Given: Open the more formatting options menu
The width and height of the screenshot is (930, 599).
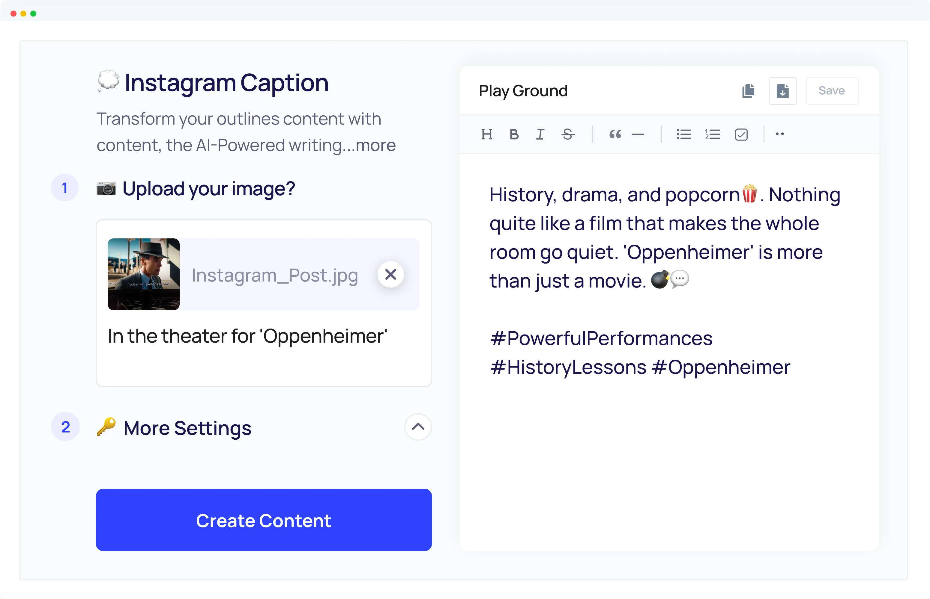Looking at the screenshot, I should coord(780,134).
